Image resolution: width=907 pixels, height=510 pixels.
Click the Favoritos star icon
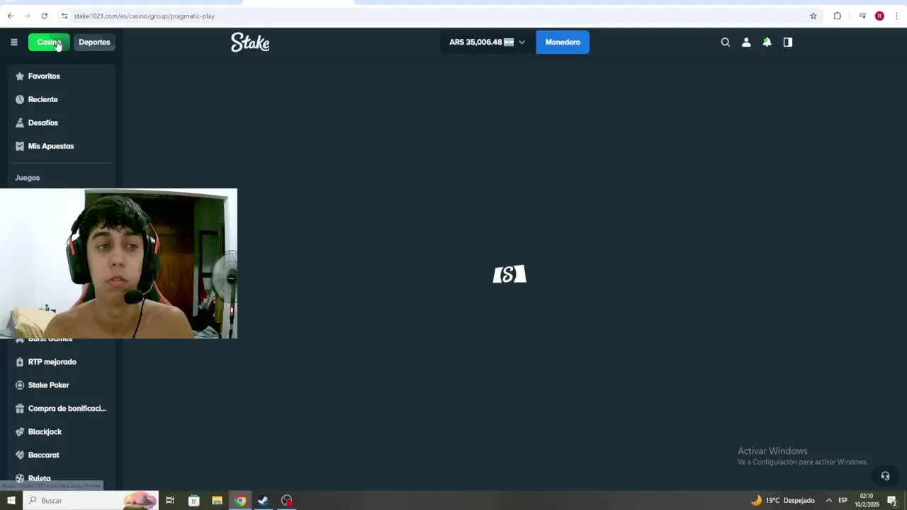tap(20, 76)
